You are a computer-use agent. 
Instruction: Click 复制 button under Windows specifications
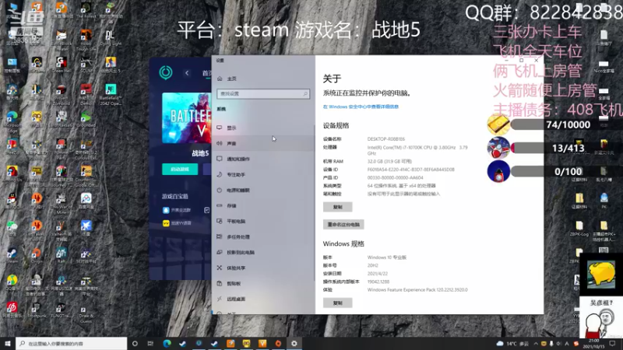click(337, 303)
